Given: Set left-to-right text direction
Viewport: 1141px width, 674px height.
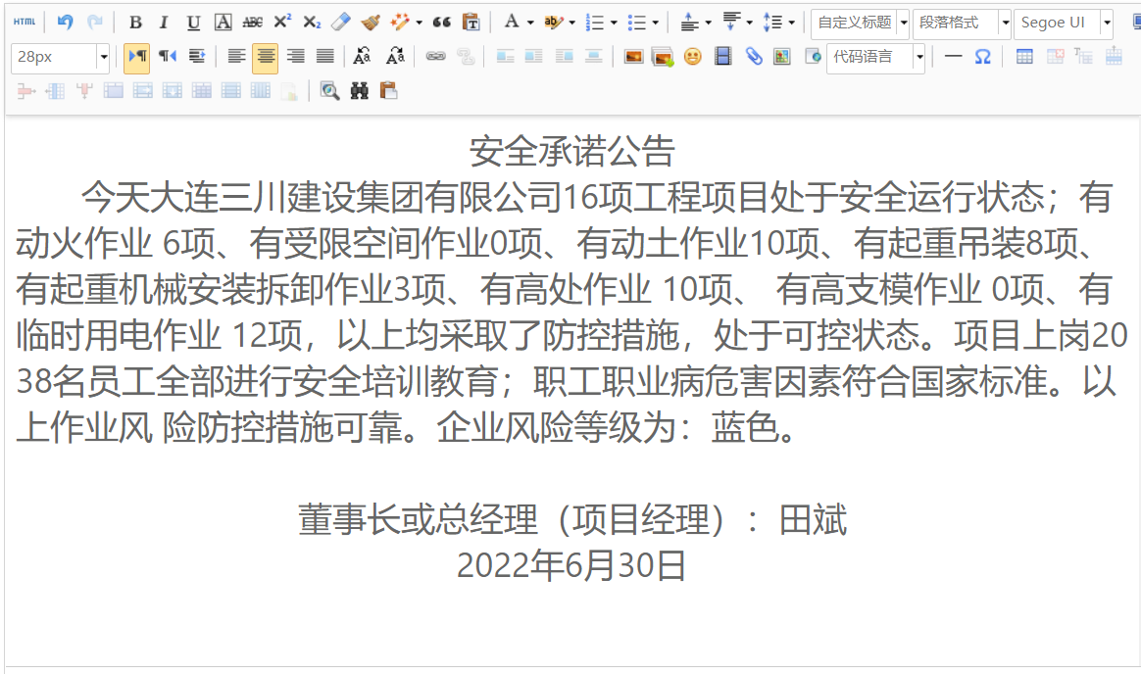Looking at the screenshot, I should 137,57.
